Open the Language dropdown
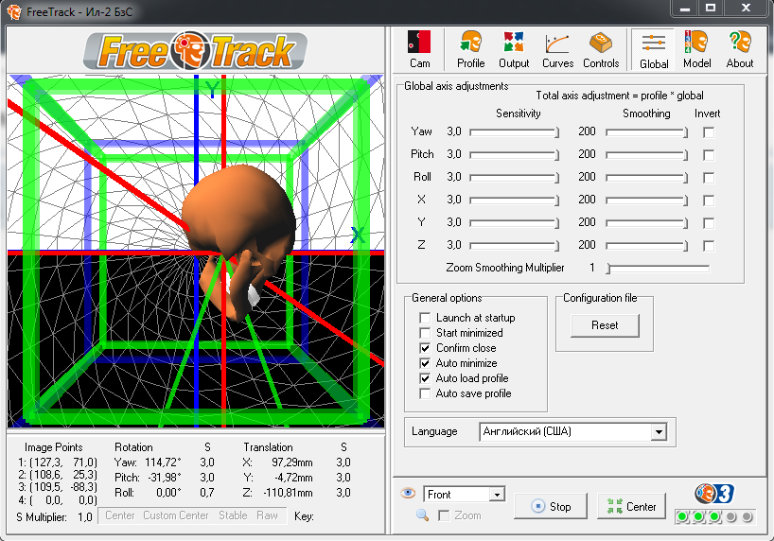Viewport: 774px width, 541px height. click(x=572, y=432)
